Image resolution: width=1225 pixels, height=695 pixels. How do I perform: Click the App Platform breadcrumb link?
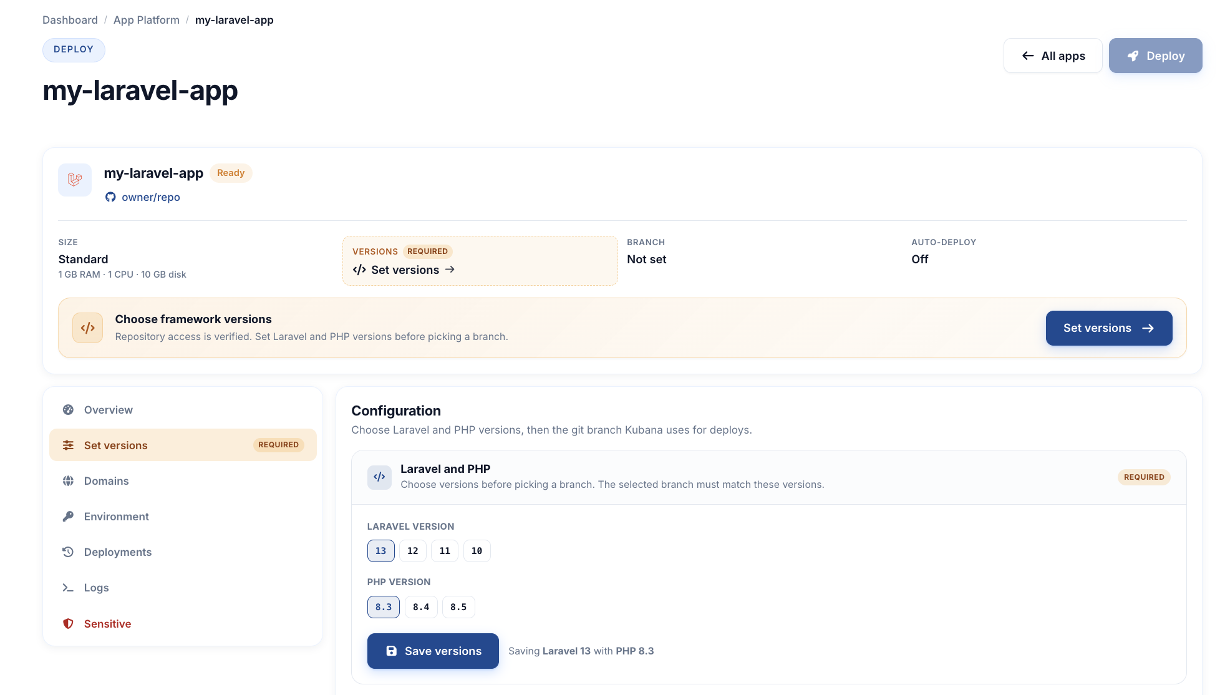147,20
